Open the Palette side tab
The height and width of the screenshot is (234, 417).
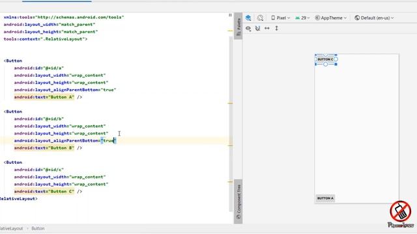238,27
